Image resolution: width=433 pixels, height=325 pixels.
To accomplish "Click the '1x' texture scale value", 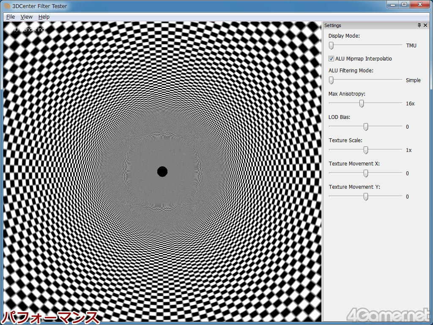I will coord(409,150).
